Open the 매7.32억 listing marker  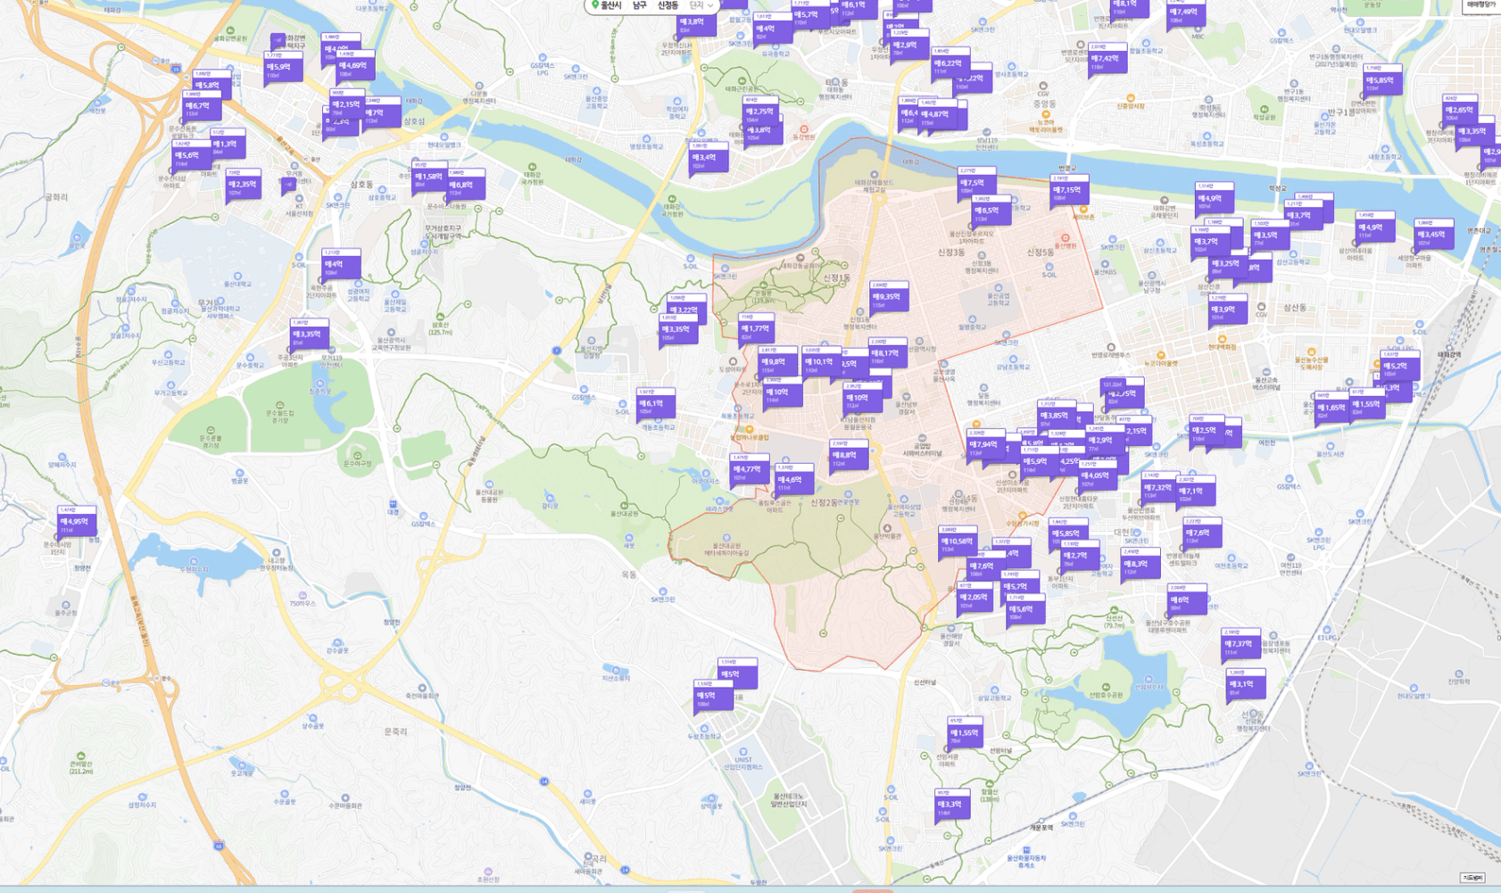click(x=1159, y=487)
